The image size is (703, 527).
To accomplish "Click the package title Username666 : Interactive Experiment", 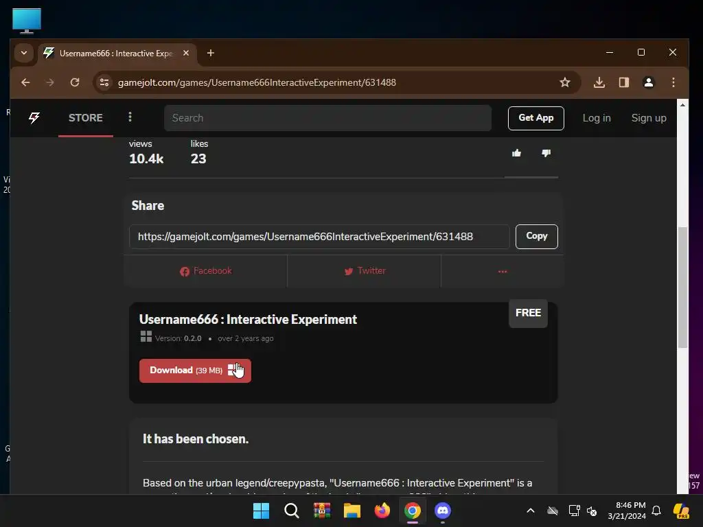I will pos(248,320).
